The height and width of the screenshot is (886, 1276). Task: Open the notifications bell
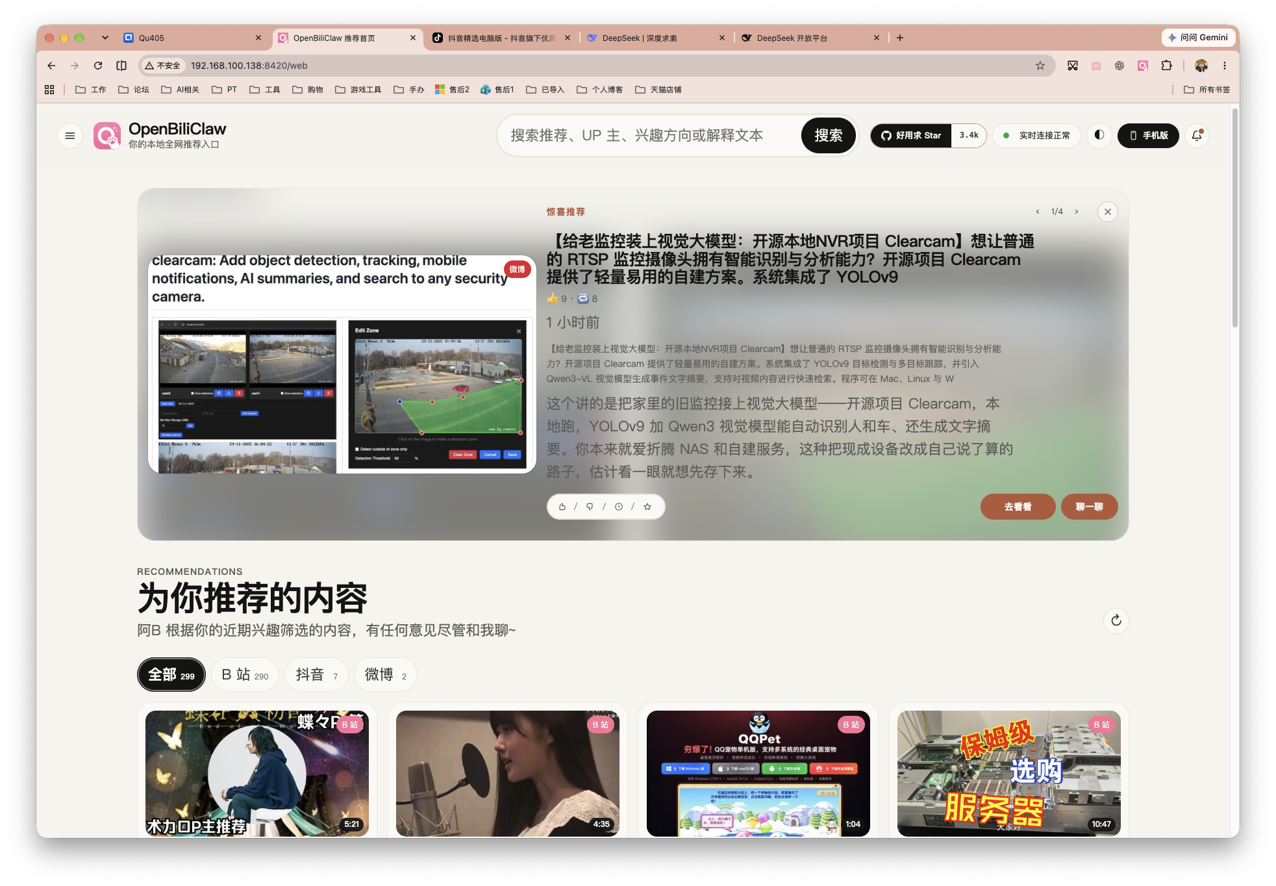[x=1197, y=136]
